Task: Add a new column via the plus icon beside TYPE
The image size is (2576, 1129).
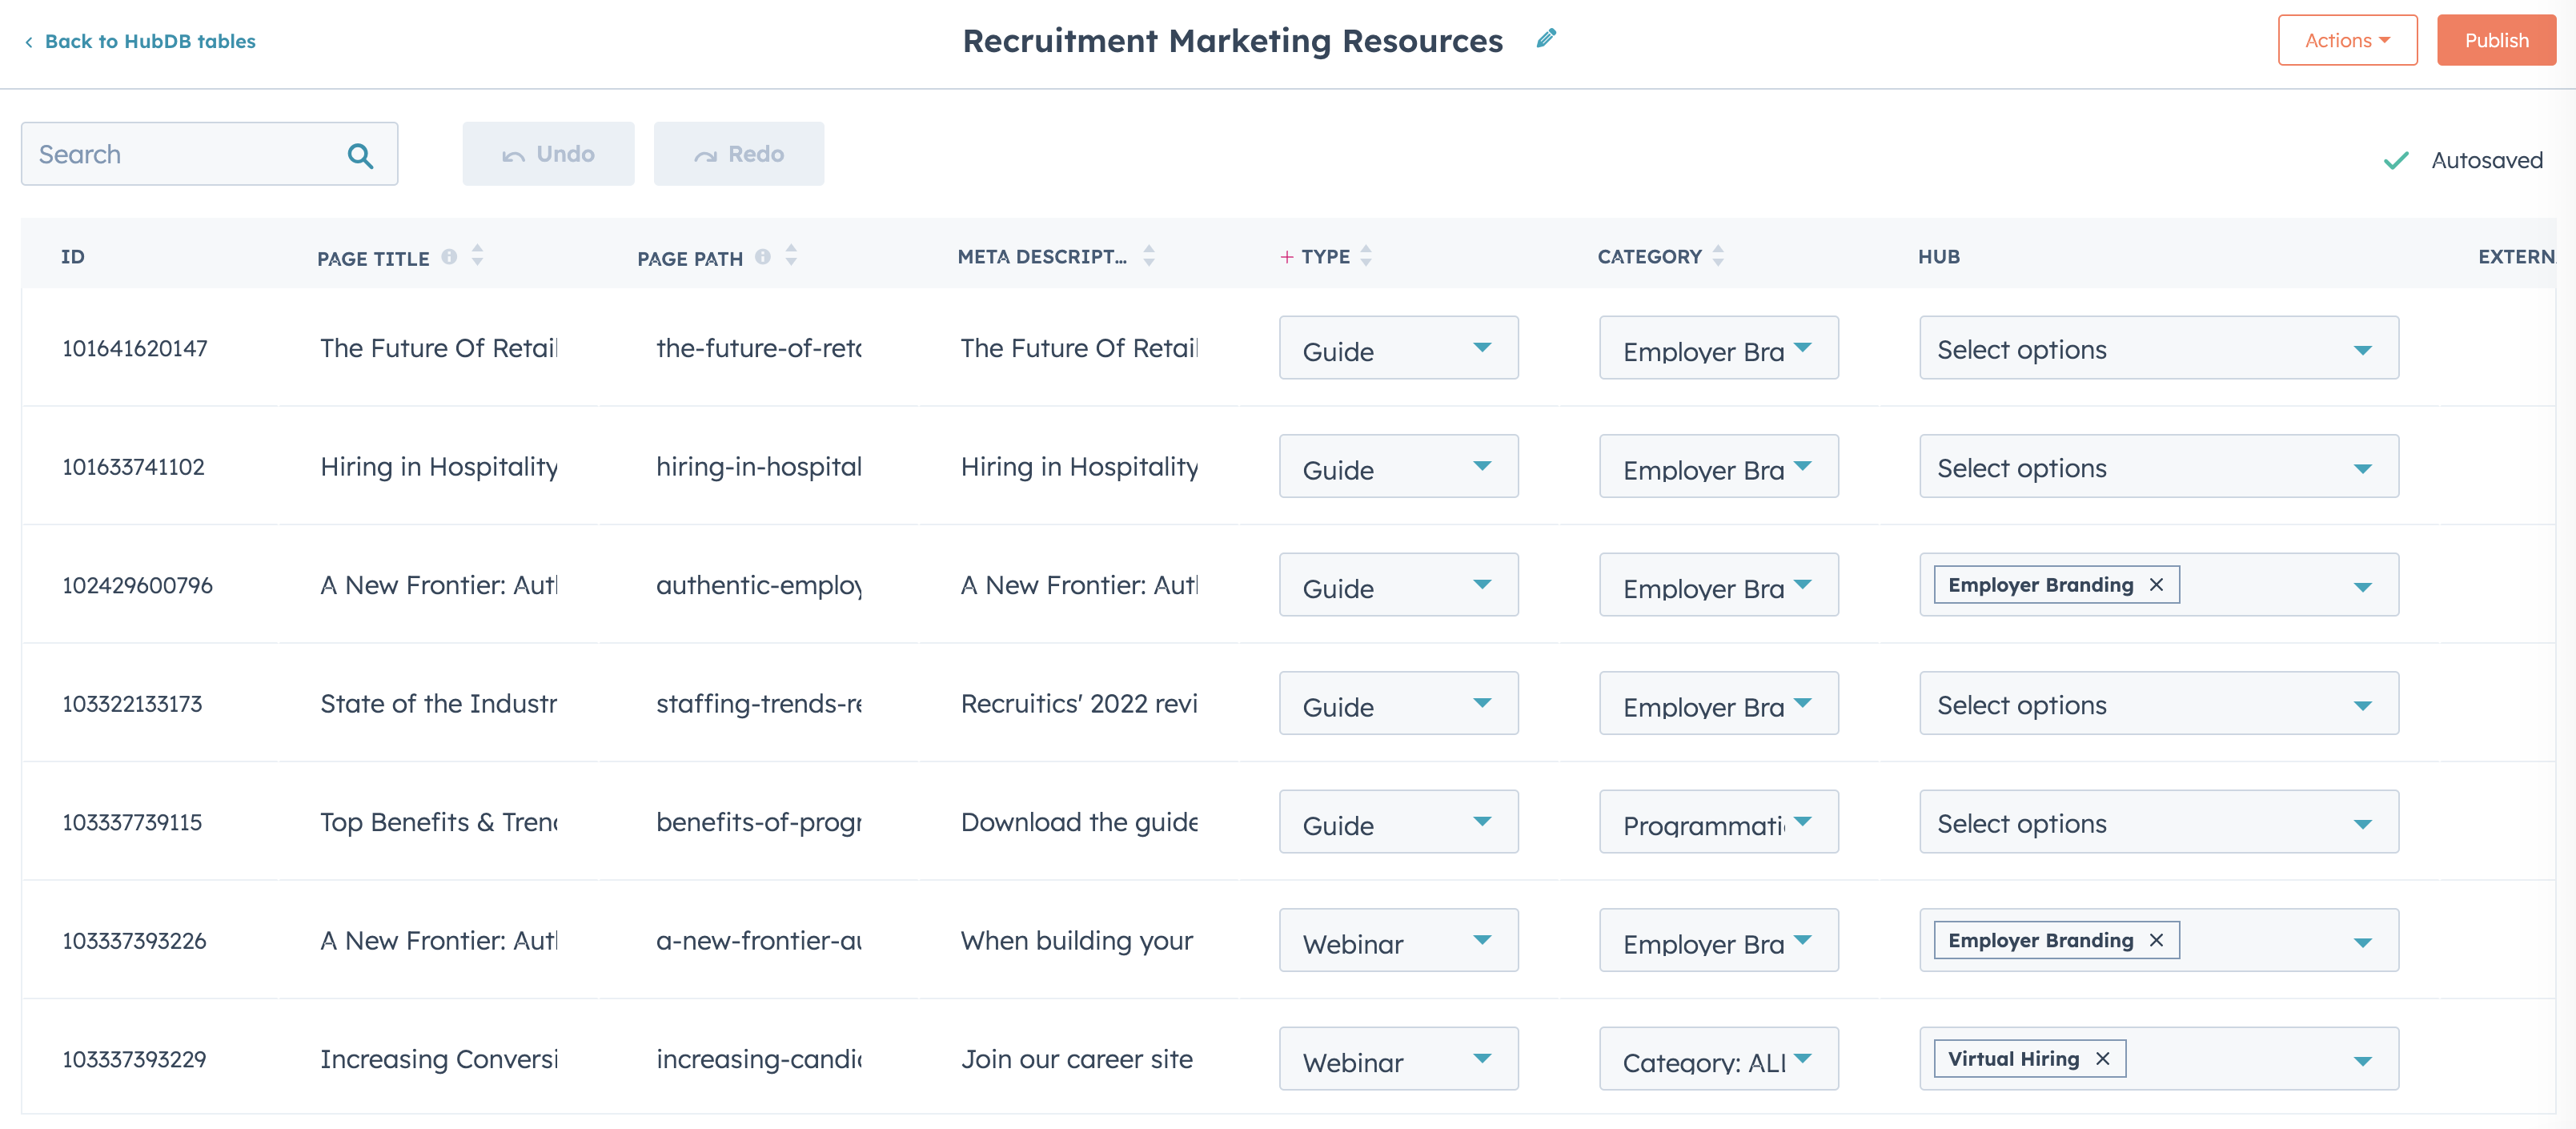Action: tap(1286, 256)
